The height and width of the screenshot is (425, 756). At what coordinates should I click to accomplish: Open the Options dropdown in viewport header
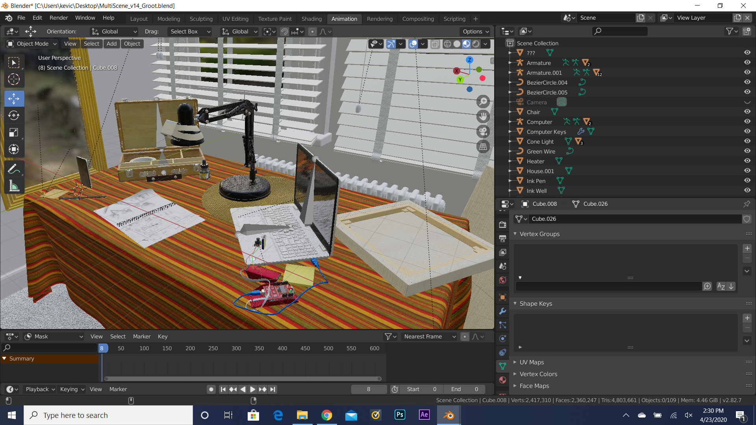pos(476,31)
